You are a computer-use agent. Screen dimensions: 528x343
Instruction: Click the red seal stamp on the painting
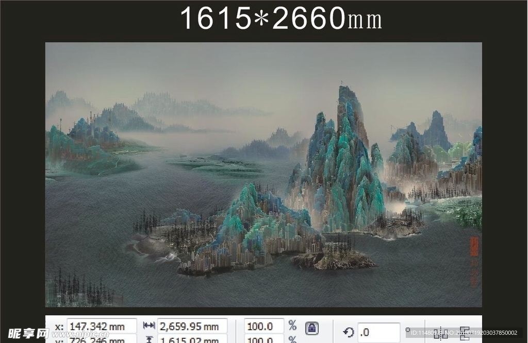click(x=474, y=247)
